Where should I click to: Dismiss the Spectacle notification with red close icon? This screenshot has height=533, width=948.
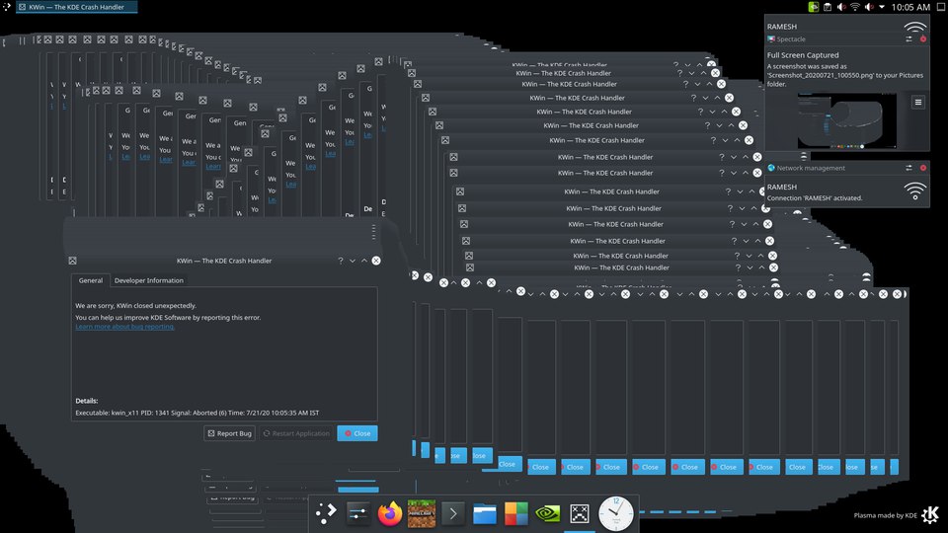pyautogui.click(x=923, y=39)
